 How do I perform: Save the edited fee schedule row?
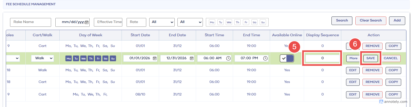(370, 58)
